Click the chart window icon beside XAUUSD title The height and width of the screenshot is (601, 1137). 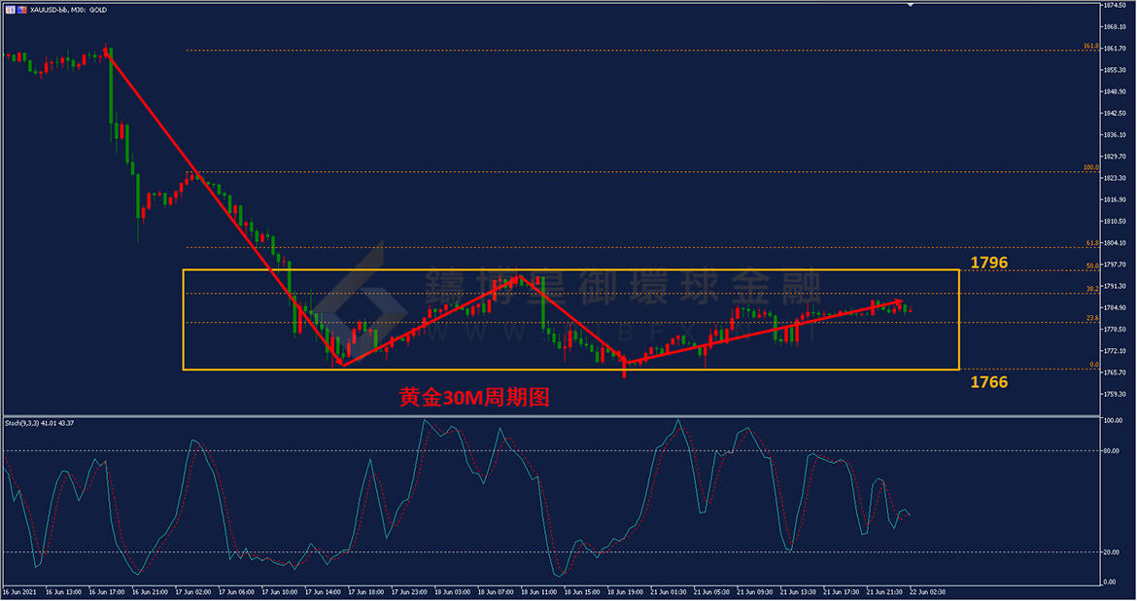tap(9, 9)
